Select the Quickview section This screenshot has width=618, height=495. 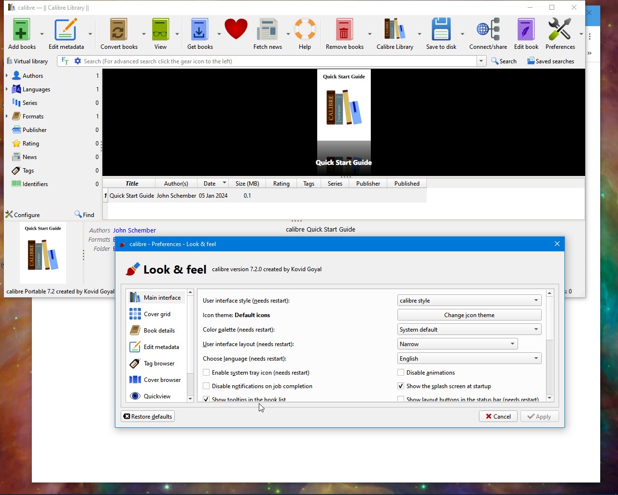pos(156,396)
